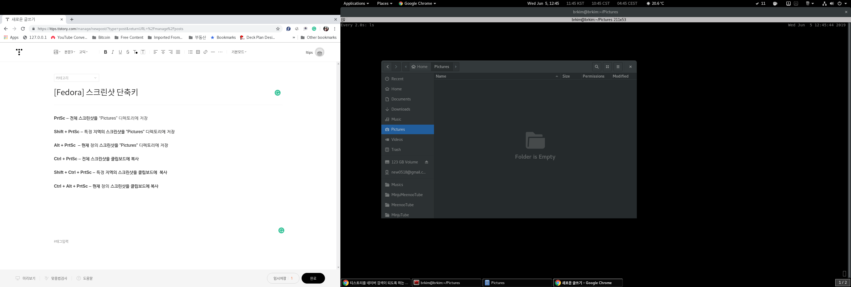Open Downloads in file manager sidebar
The image size is (851, 287).
coord(401,109)
